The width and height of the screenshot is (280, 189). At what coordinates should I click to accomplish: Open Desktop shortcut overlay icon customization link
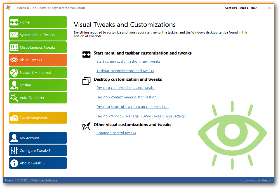click(x=132, y=107)
